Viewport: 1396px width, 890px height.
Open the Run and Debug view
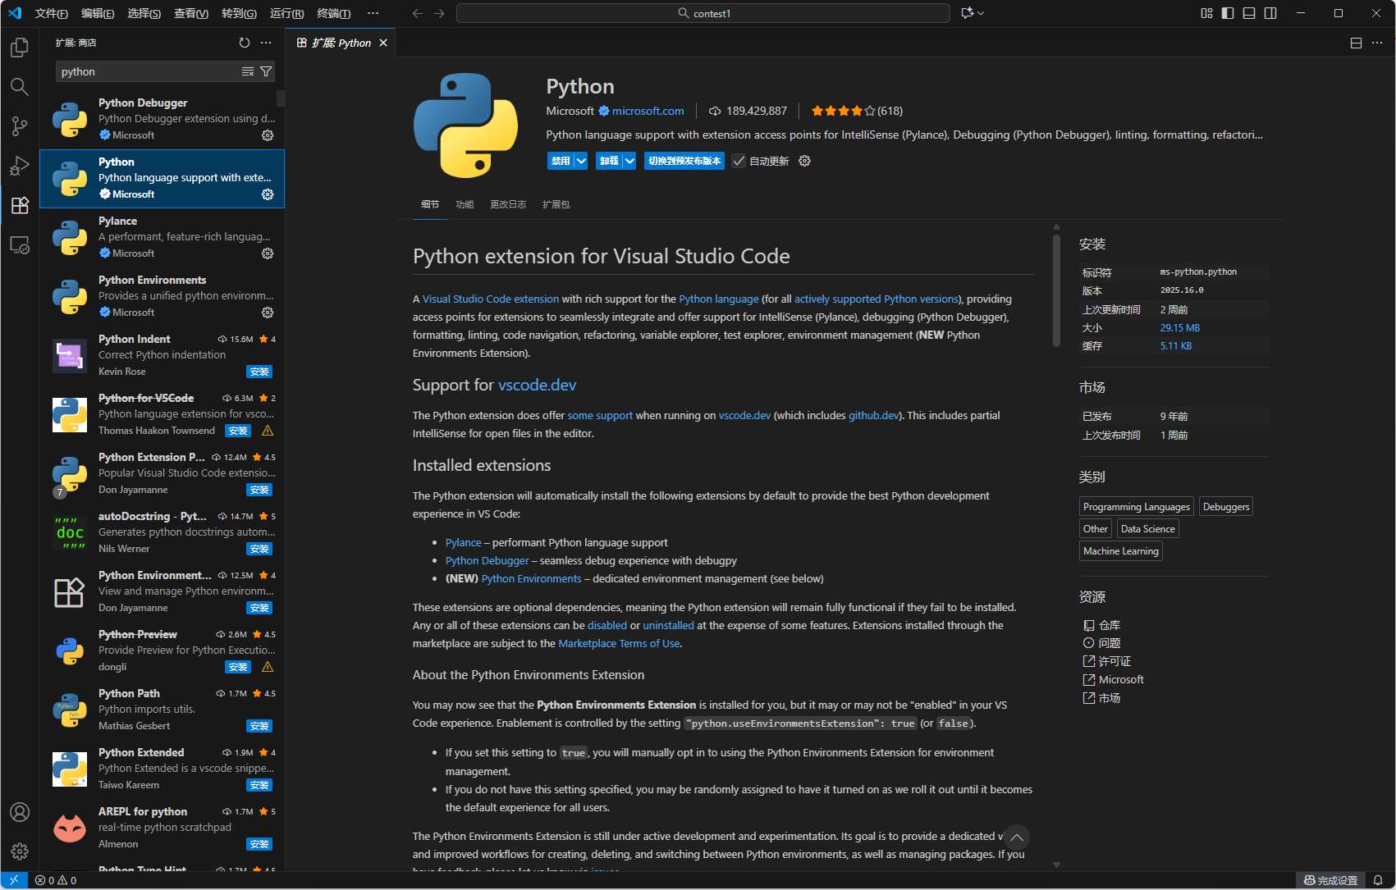[20, 166]
